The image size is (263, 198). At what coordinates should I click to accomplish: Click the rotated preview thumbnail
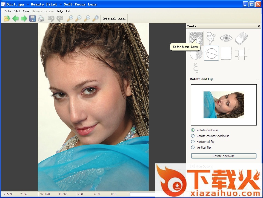pos(224,105)
